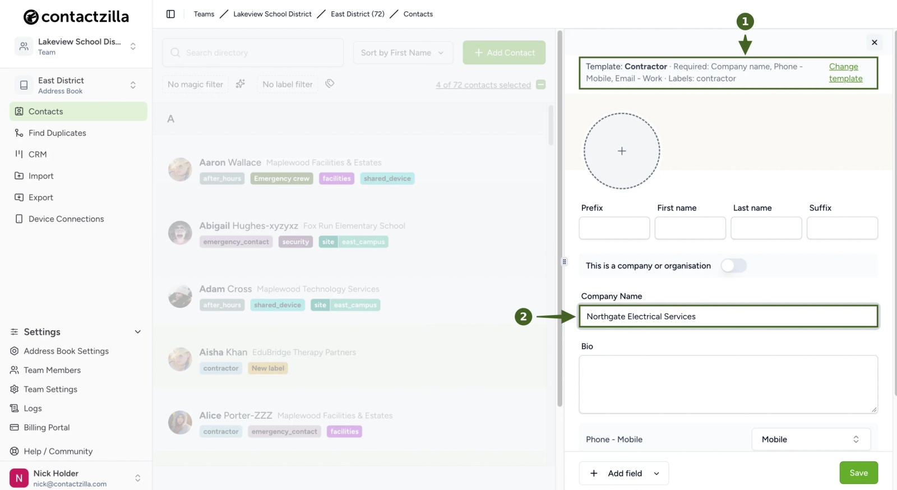Screen dimensions: 897x490
Task: Click the Company Name input field
Action: coord(728,316)
